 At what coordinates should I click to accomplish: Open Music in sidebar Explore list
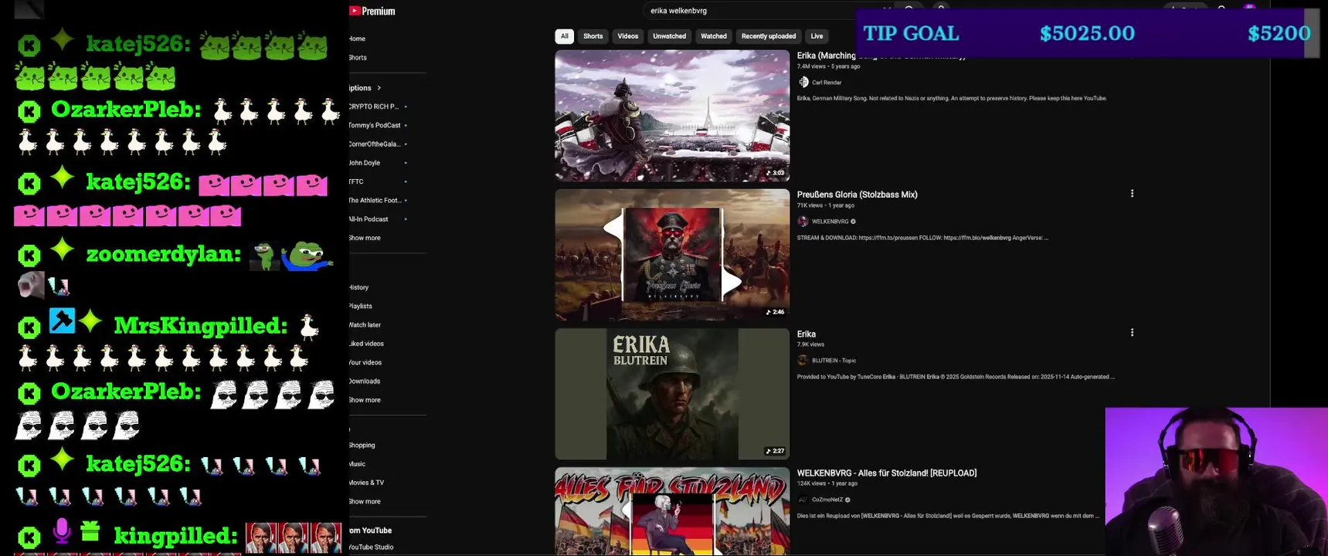(357, 464)
